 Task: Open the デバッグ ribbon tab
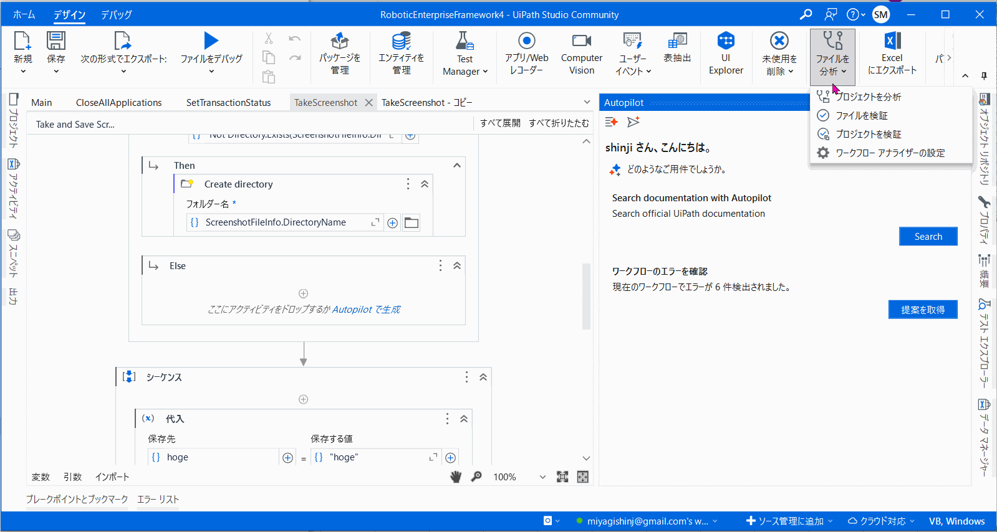(117, 14)
